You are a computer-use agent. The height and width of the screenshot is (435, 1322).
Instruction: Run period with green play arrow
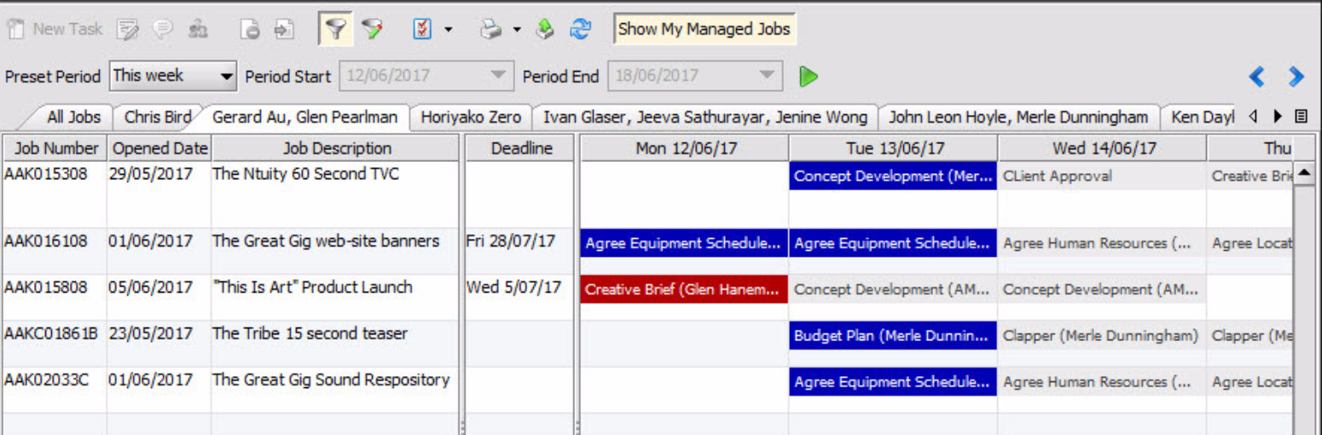click(x=809, y=76)
